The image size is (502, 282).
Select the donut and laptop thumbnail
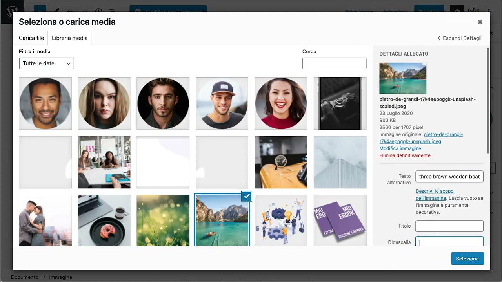pos(104,220)
